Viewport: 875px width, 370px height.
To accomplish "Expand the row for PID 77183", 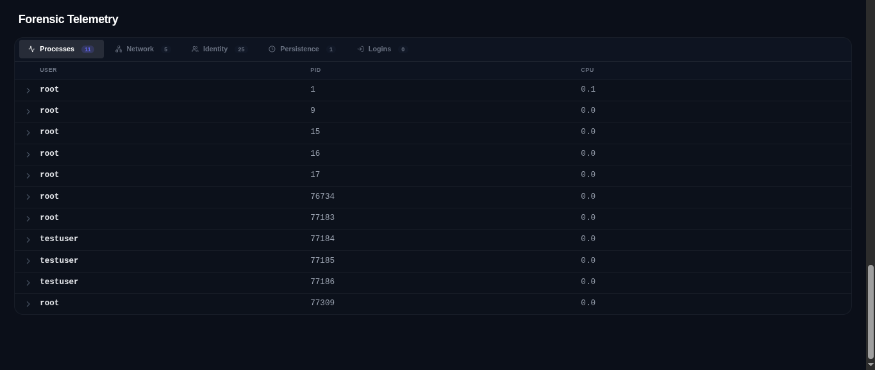I will click(28, 219).
